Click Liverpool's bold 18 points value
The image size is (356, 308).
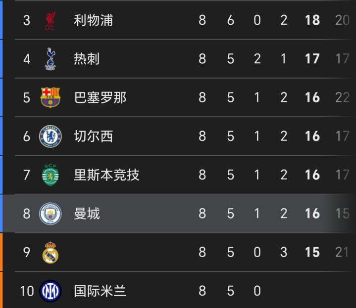click(312, 20)
